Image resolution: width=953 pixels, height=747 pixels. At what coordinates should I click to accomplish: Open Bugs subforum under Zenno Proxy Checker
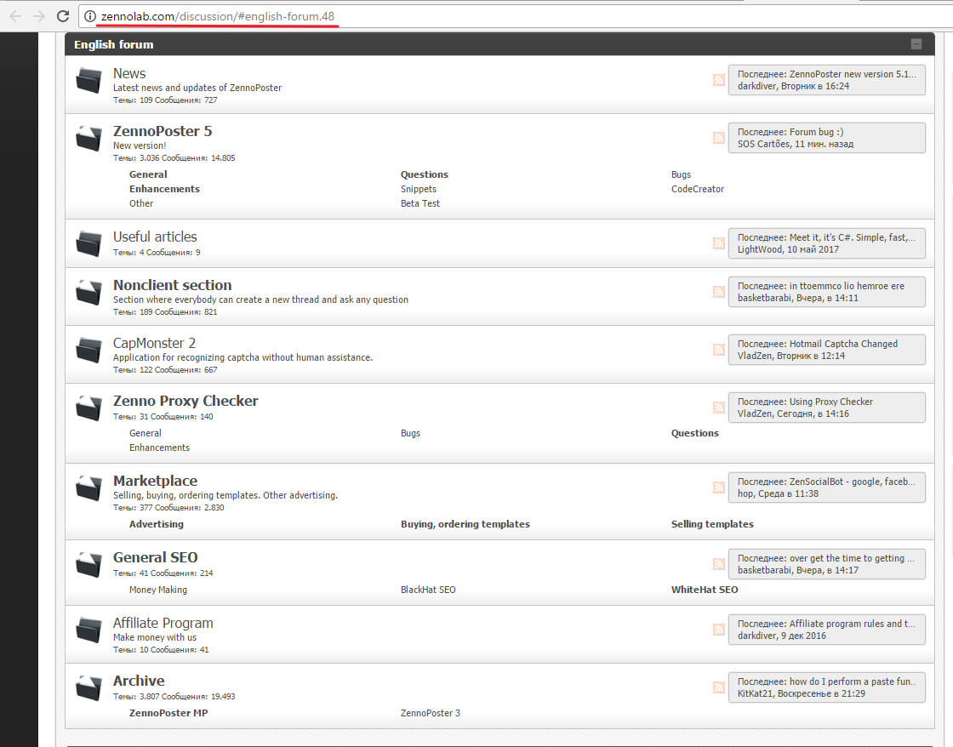pos(410,433)
